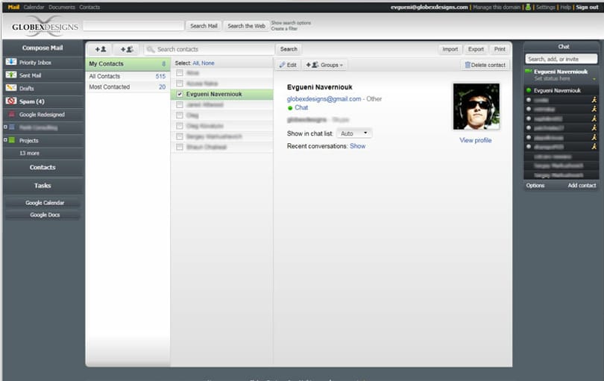Select All contacts link
Viewport: 604px width, 381px height.
(195, 63)
